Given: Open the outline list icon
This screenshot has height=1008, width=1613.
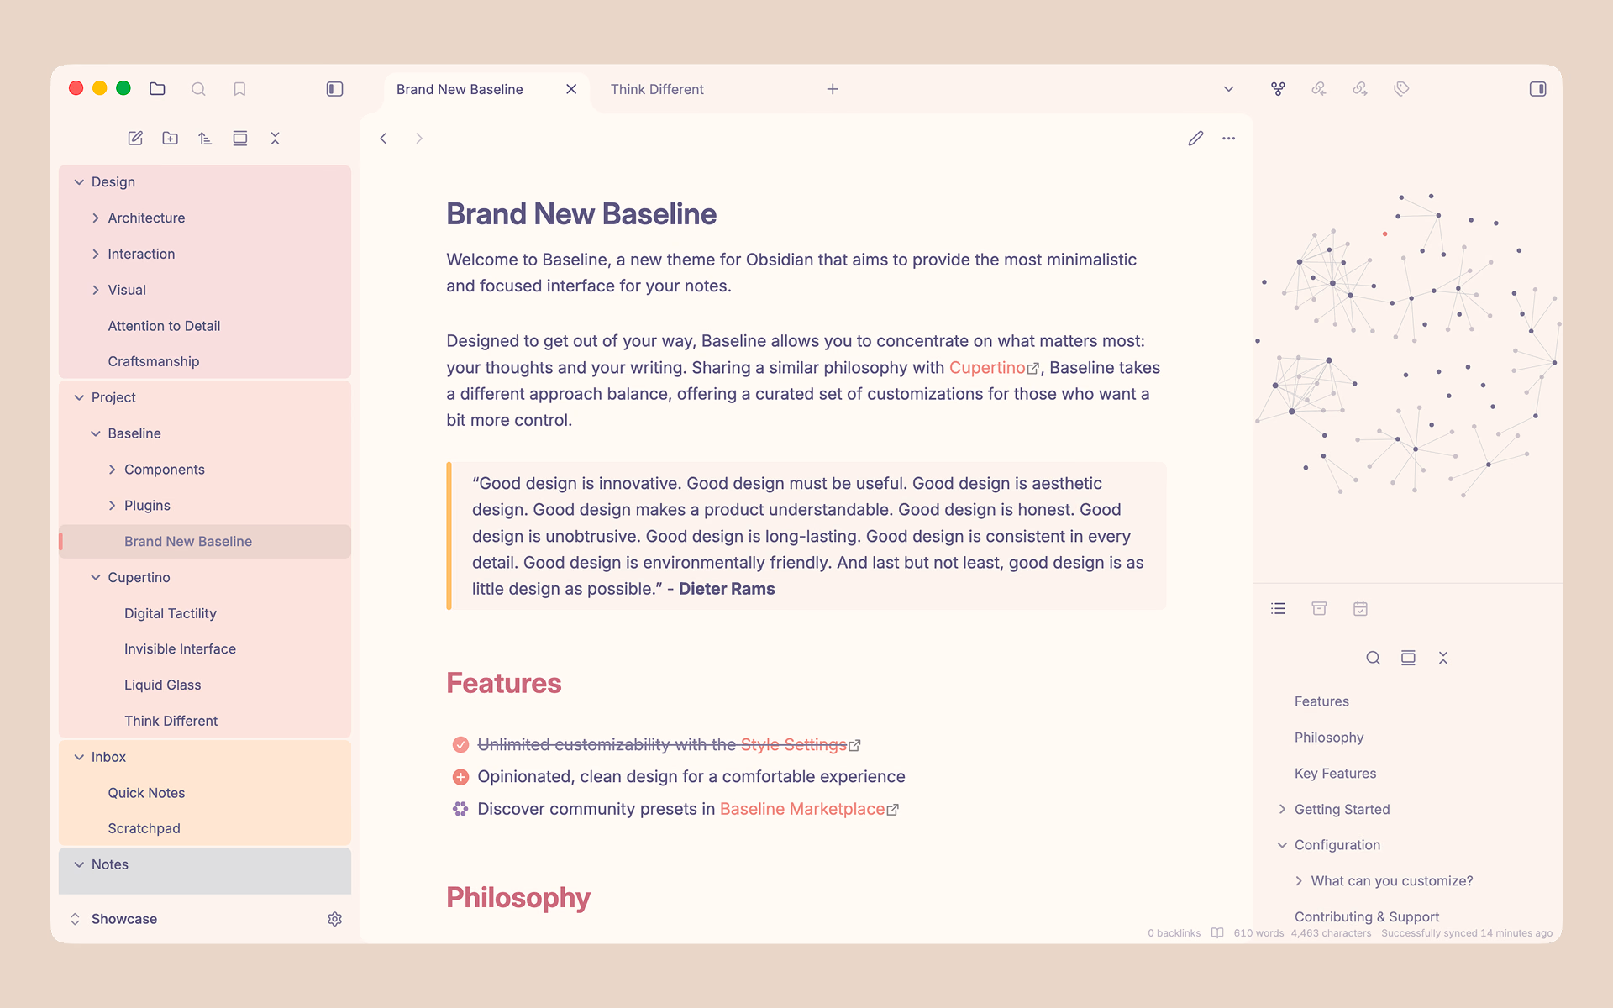Looking at the screenshot, I should (x=1278, y=609).
